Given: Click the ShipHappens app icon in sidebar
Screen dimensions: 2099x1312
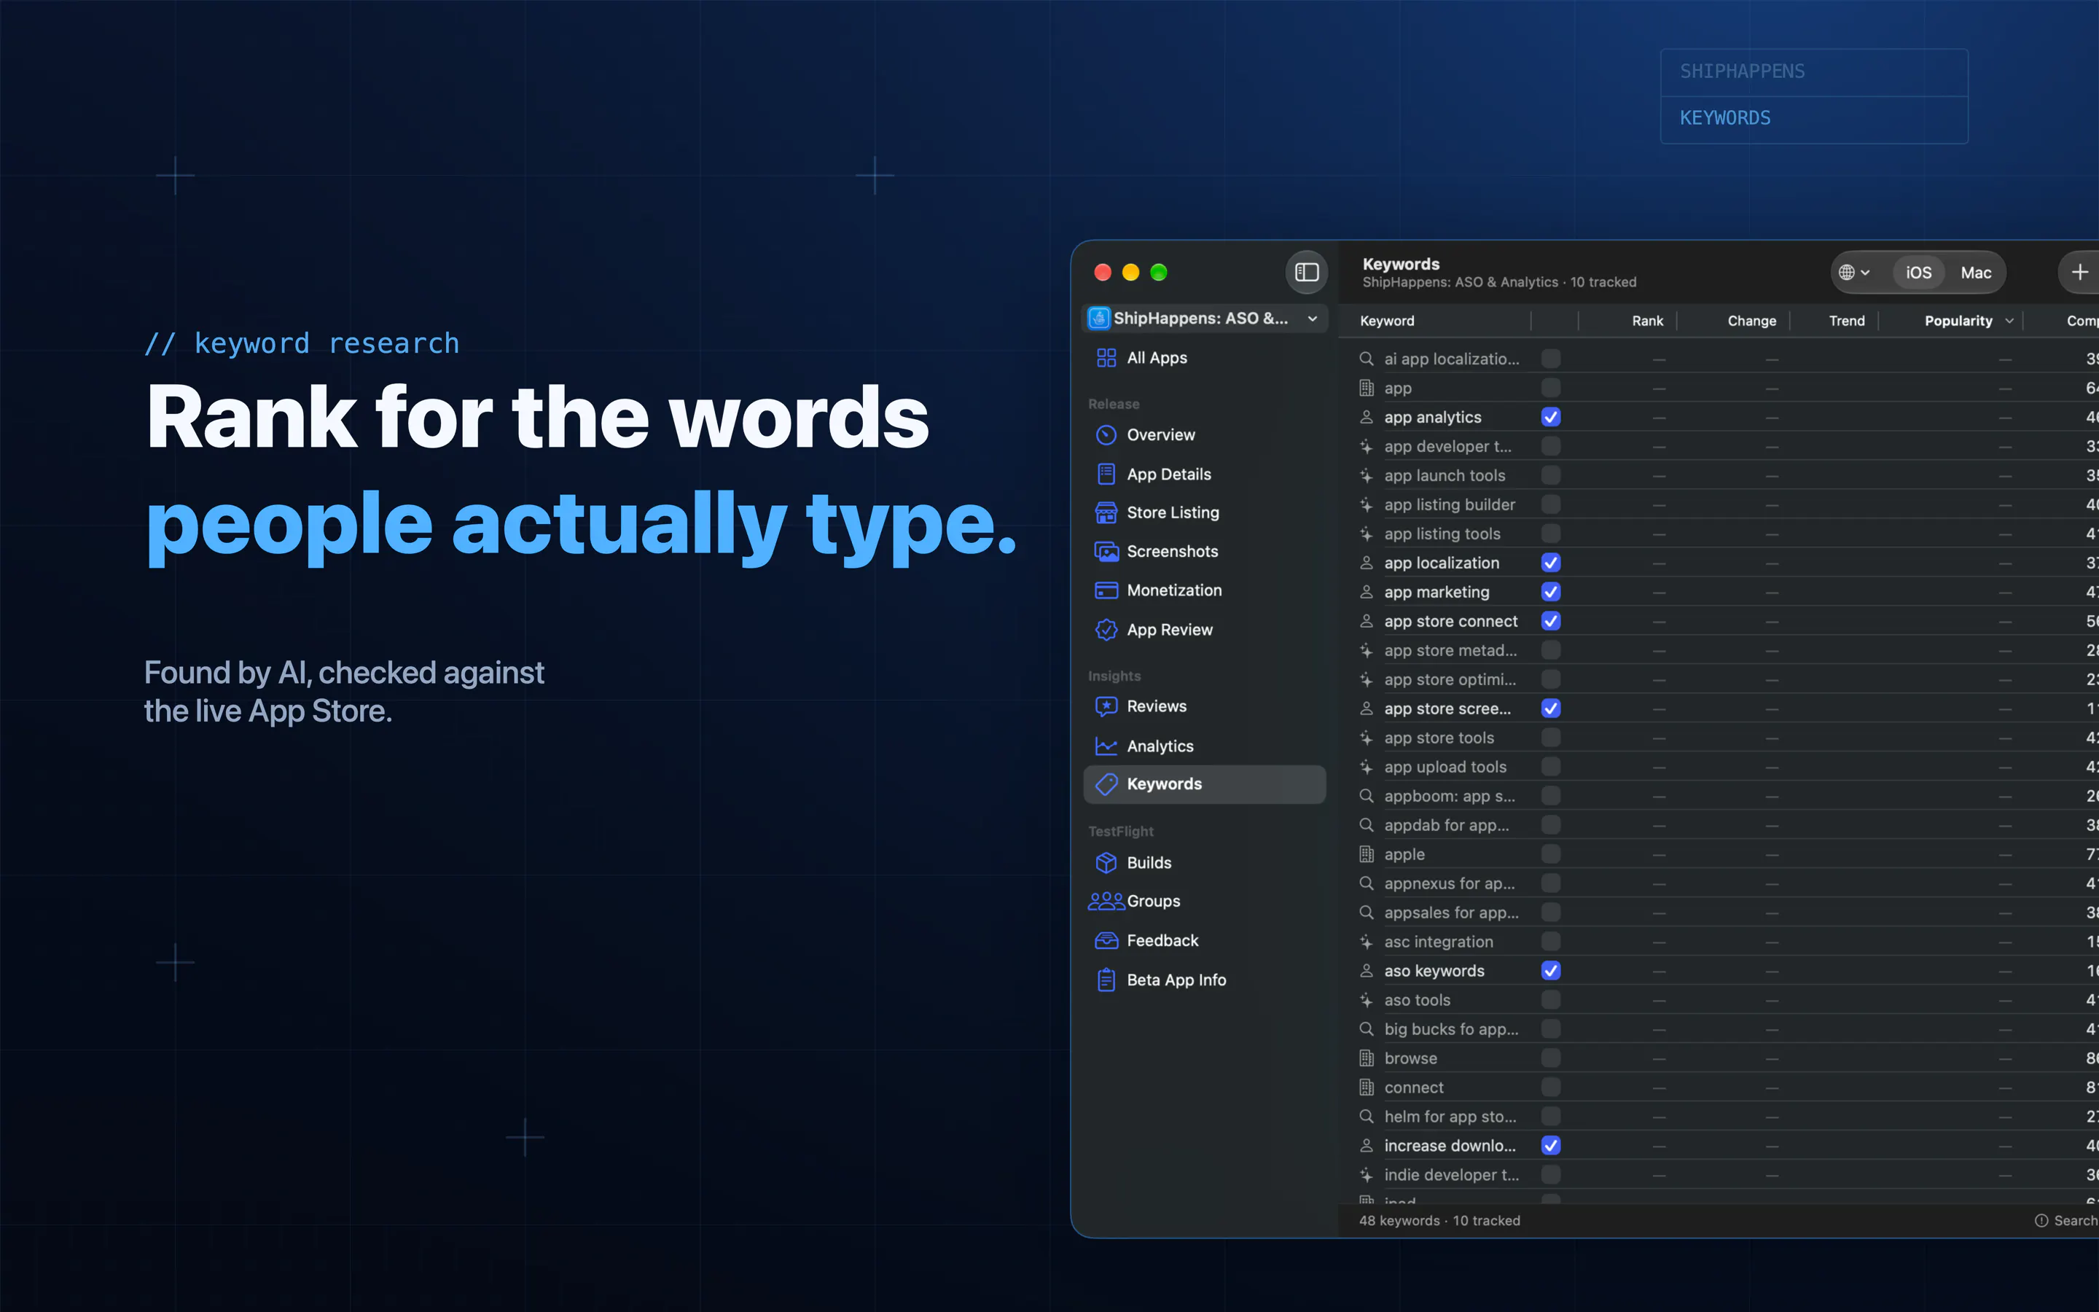Looking at the screenshot, I should click(x=1099, y=319).
